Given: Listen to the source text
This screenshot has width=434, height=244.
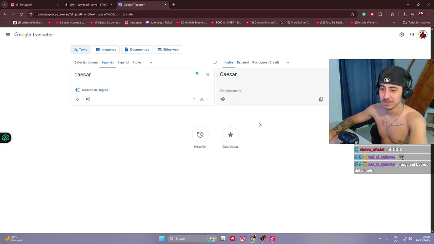Looking at the screenshot, I should click(x=88, y=99).
